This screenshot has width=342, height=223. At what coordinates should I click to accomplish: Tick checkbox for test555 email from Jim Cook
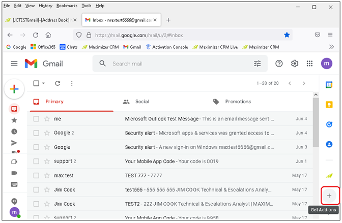click(x=36, y=190)
